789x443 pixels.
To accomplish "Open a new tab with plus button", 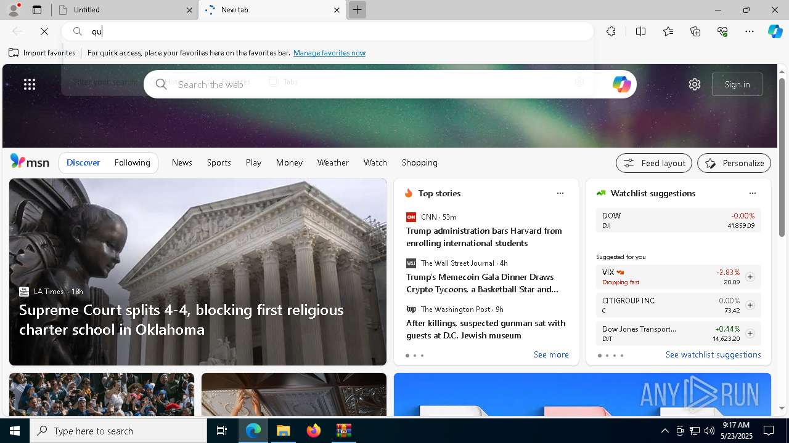I will (357, 10).
